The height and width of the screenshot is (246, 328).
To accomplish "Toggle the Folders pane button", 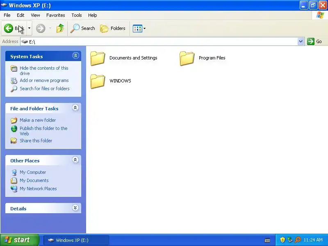I will (112, 28).
